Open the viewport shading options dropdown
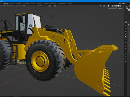Screen dimensions: 130x97 (122, 6)
